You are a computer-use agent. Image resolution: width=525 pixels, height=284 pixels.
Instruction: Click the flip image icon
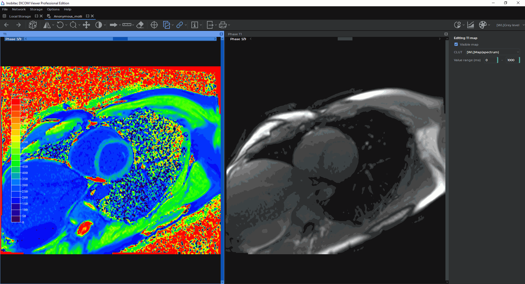[47, 25]
